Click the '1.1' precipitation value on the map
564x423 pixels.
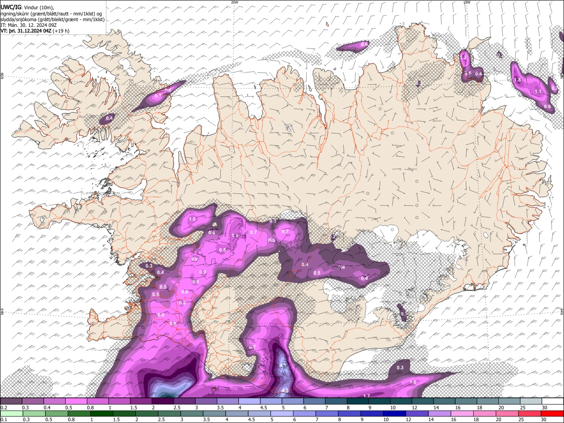click(x=538, y=92)
